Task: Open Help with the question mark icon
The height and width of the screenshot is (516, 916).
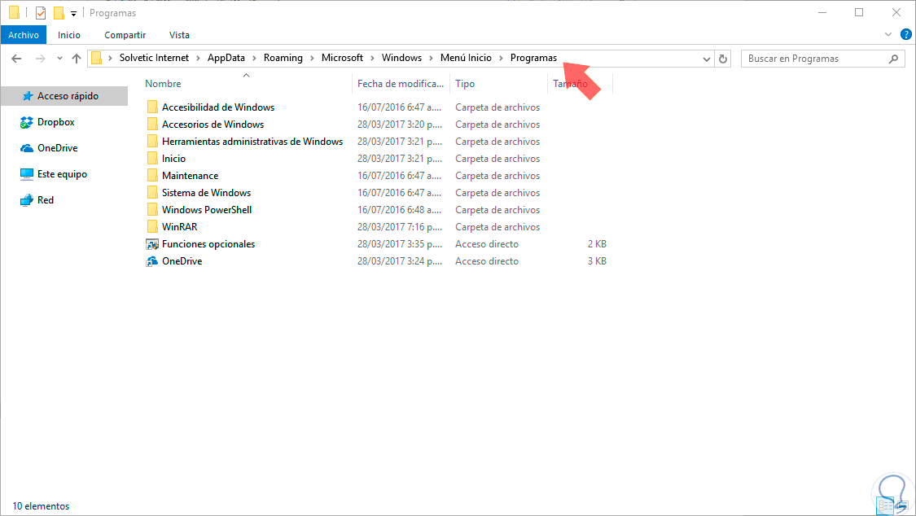Action: (x=905, y=34)
